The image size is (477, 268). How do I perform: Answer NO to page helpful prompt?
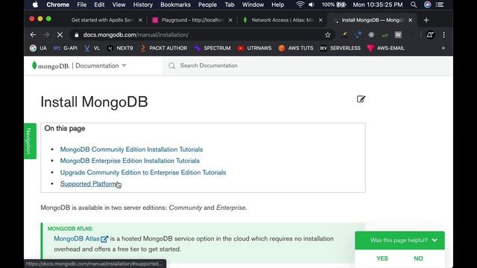[418, 258]
